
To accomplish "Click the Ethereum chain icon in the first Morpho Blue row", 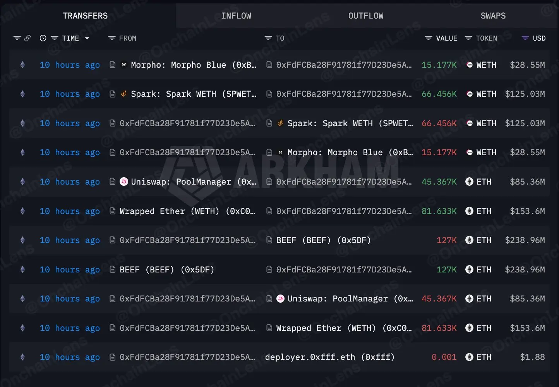I will (x=22, y=65).
